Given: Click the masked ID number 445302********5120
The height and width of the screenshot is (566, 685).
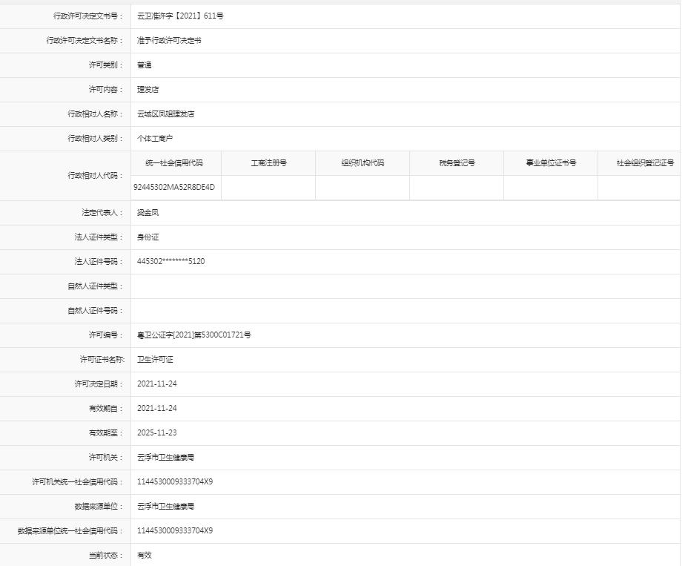Looking at the screenshot, I should pos(169,261).
